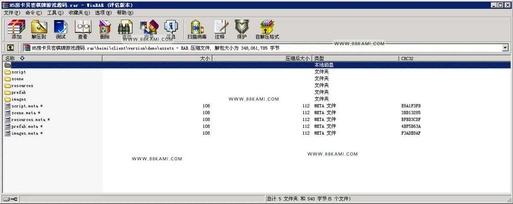This screenshot has width=513, height=204.
Task: Go up one folder level button
Action: pyautogui.click(x=10, y=48)
